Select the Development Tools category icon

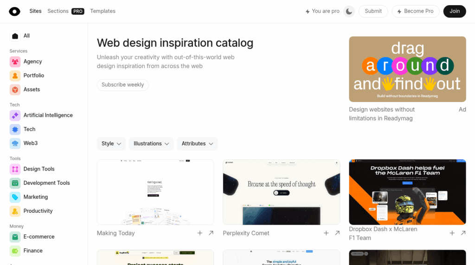pyautogui.click(x=15, y=183)
